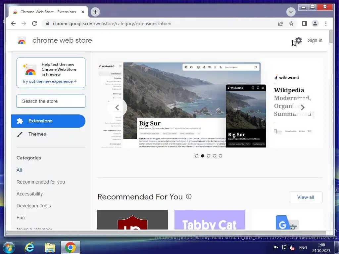339x254 pixels.
Task: Open File Explorer from taskbar
Action: 50,247
